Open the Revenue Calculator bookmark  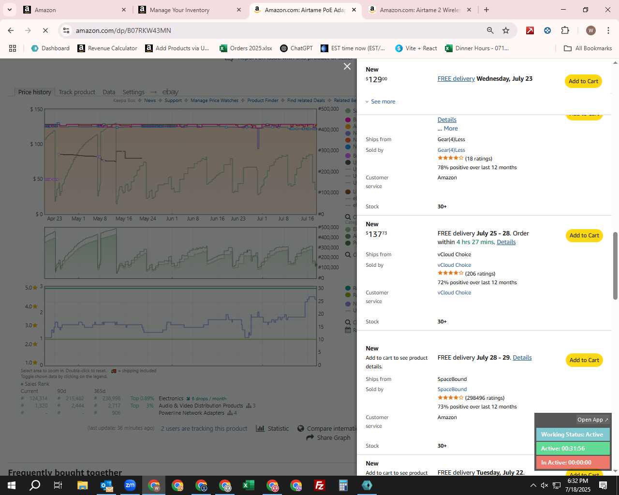(107, 48)
